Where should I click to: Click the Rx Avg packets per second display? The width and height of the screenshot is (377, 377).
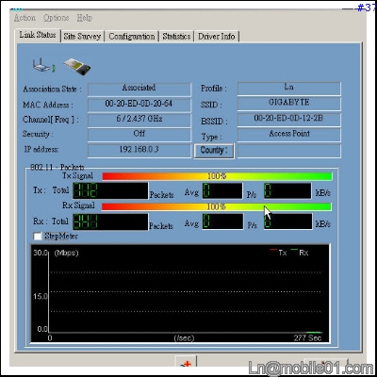(222, 221)
